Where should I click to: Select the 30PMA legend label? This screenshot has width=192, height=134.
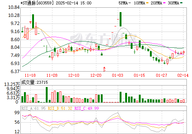[173, 3]
